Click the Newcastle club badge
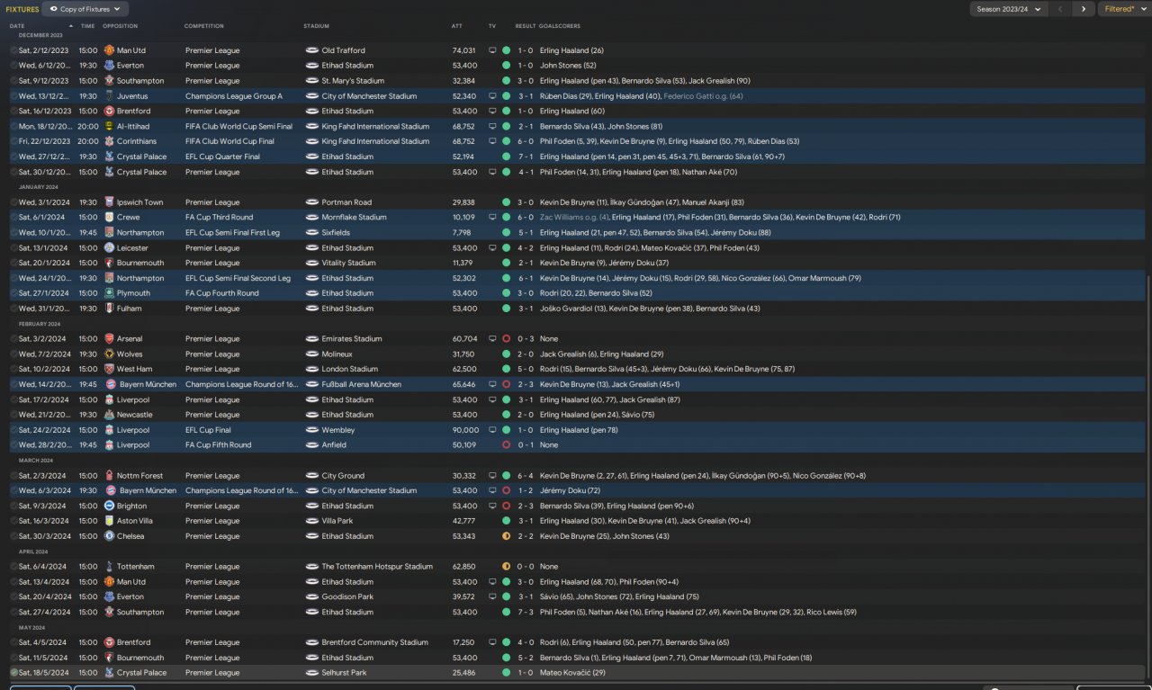The image size is (1152, 690). (109, 415)
